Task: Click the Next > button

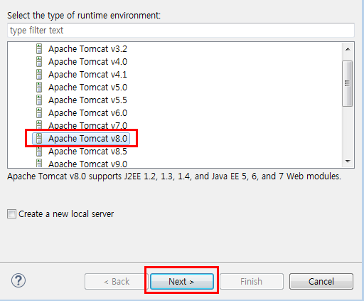Action: tap(182, 281)
